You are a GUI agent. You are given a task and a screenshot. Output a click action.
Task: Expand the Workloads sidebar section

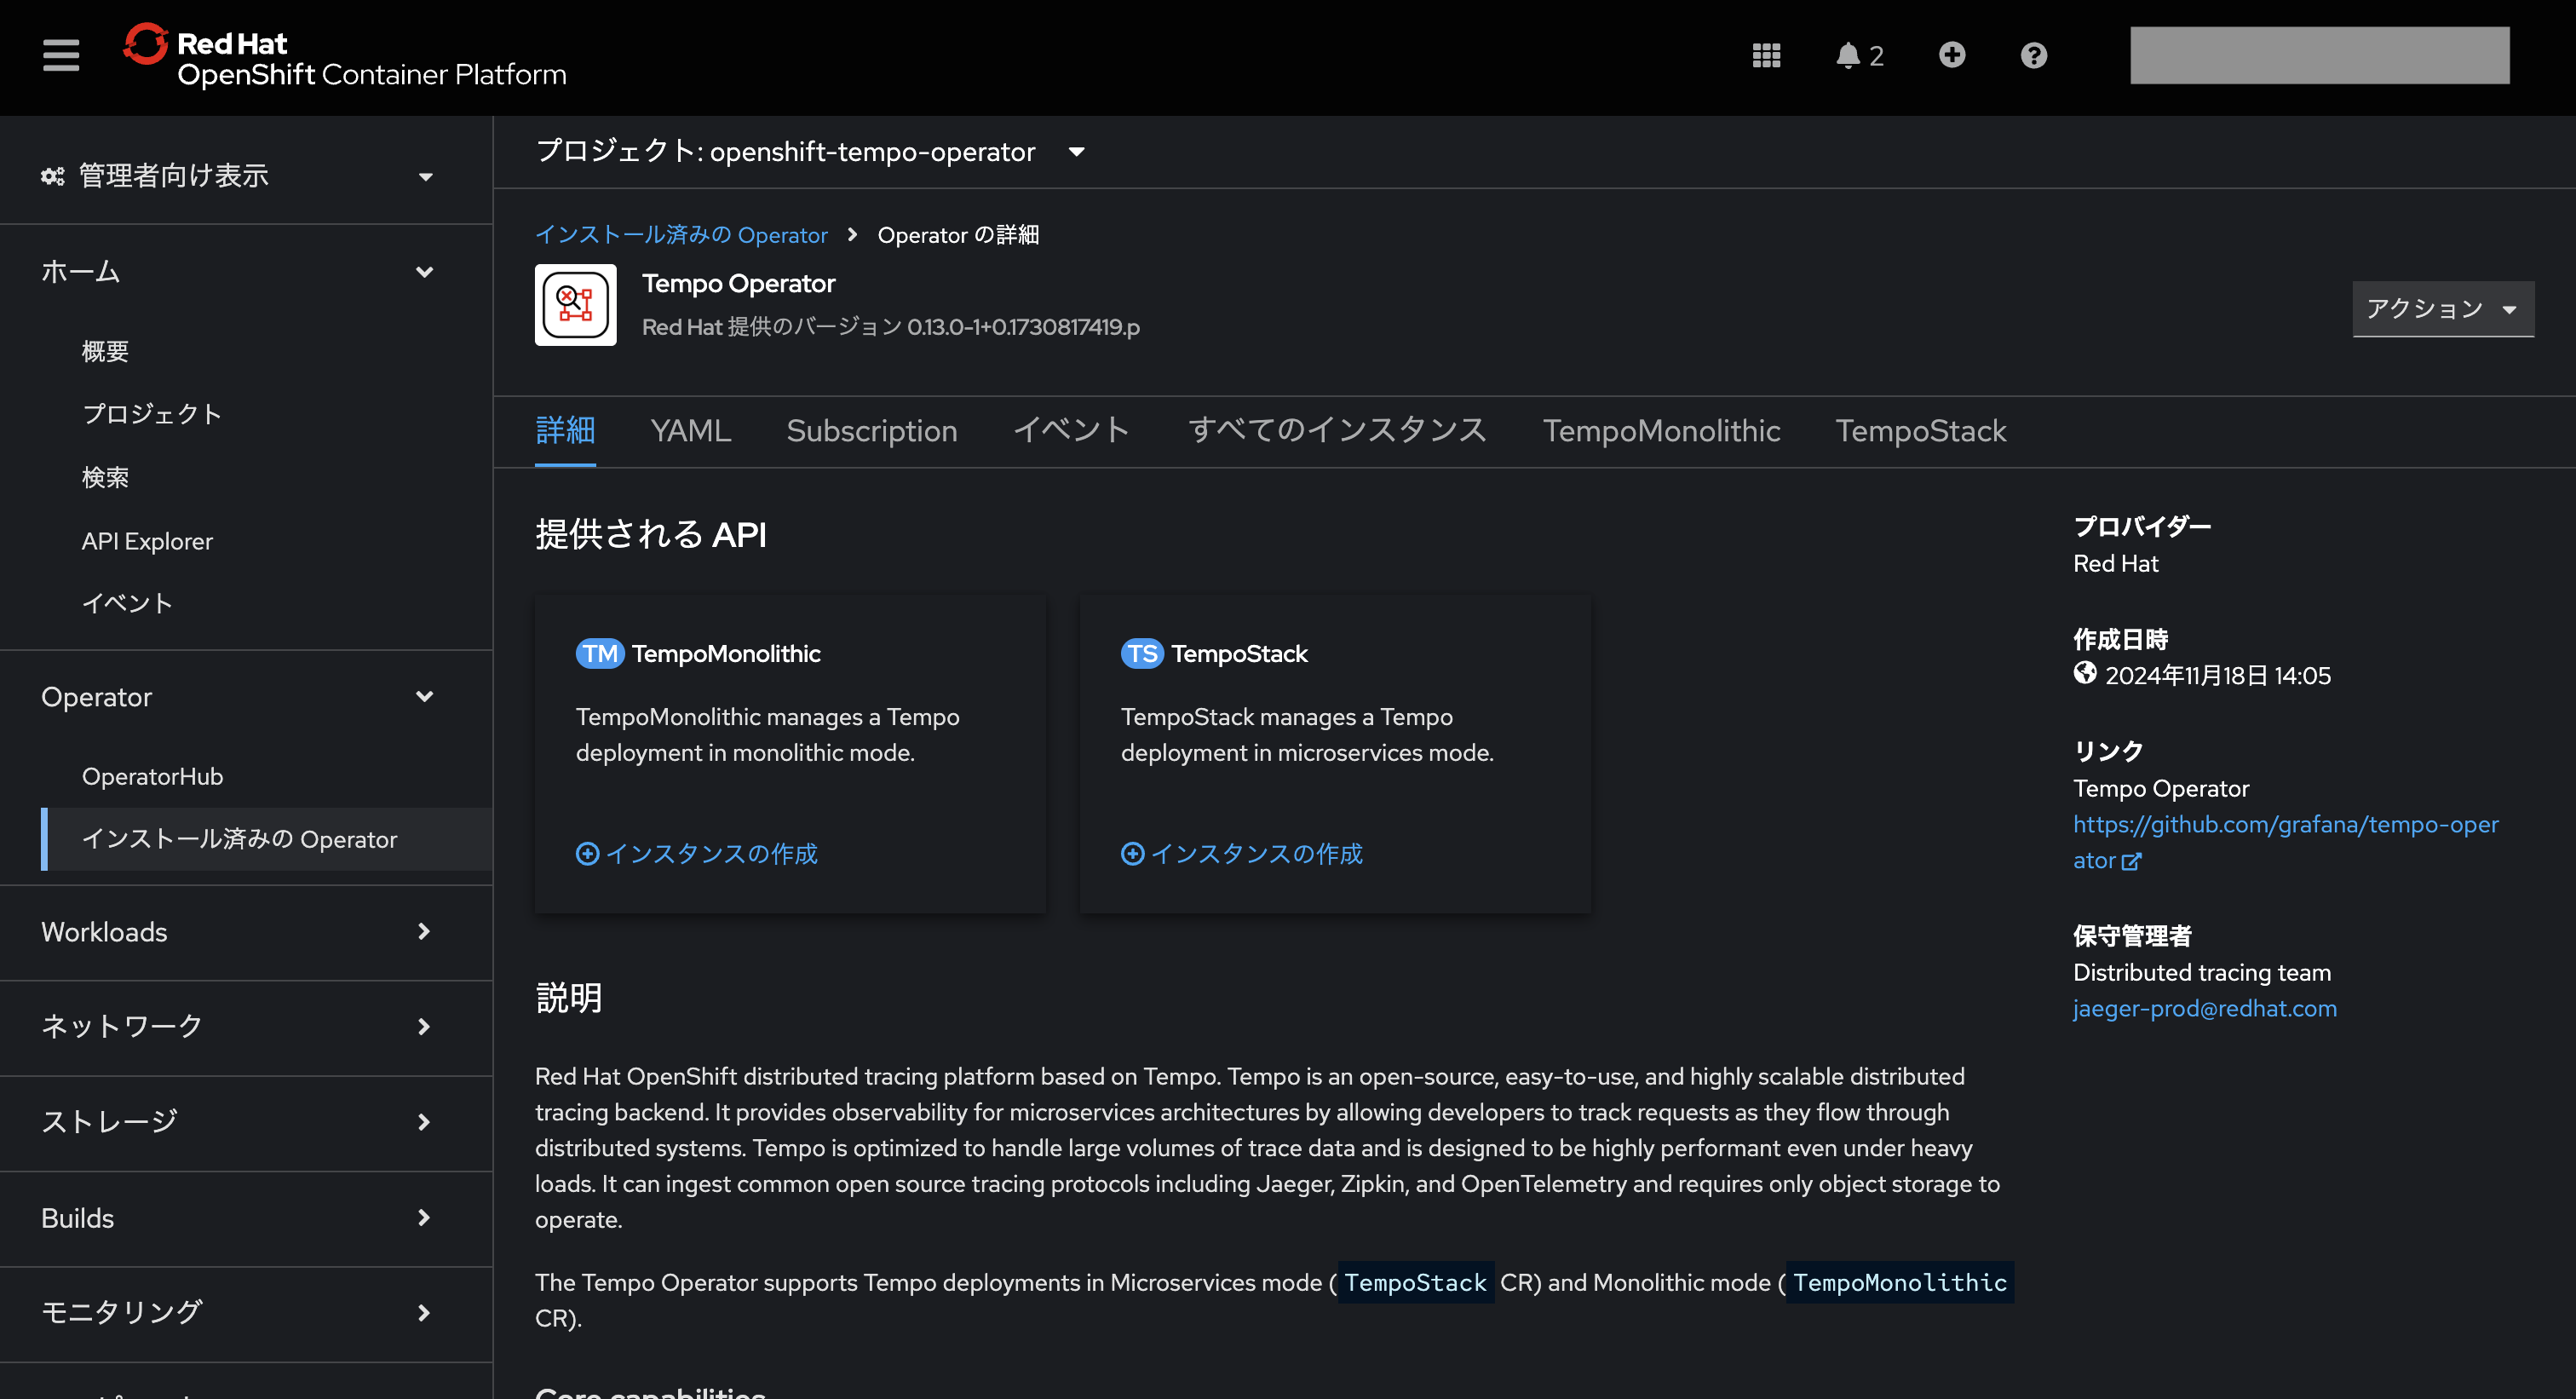(x=424, y=932)
